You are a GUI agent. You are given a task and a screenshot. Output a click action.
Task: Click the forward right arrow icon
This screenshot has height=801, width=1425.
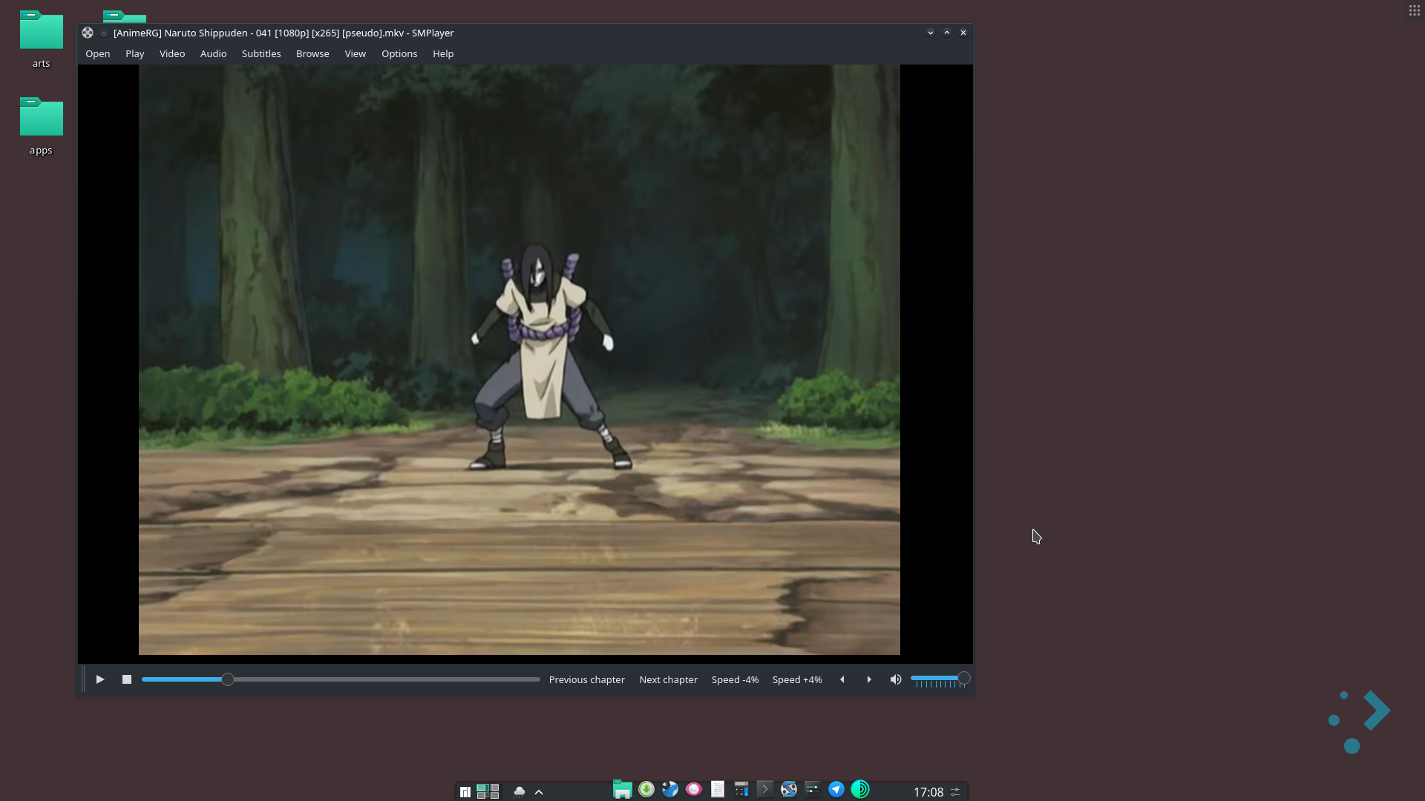coord(869,679)
